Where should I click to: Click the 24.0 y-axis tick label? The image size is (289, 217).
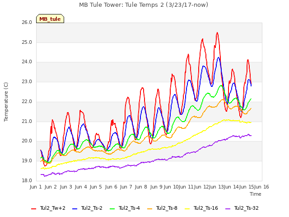27,62
